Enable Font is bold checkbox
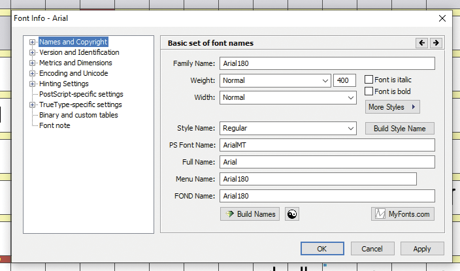The height and width of the screenshot is (271, 460). coord(369,91)
